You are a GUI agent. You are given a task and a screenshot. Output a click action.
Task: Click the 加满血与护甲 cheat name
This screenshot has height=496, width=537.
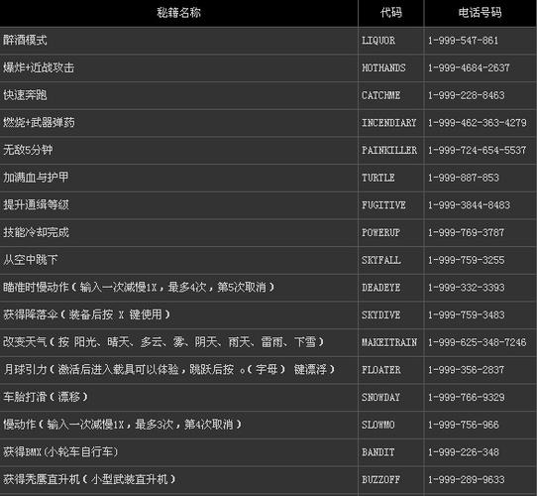click(36, 178)
